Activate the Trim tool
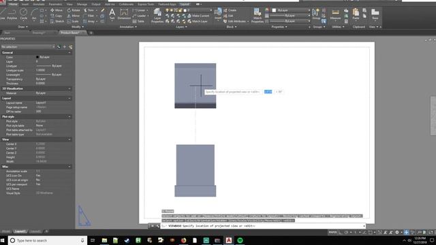The image size is (436, 245). pos(89,10)
